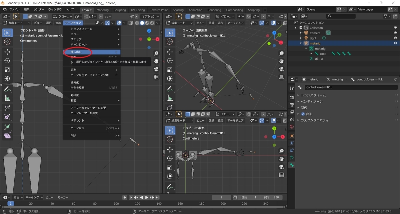This screenshot has height=214, width=400.
Task: Click 選択 in the front viewport header
Action: (x=49, y=23)
